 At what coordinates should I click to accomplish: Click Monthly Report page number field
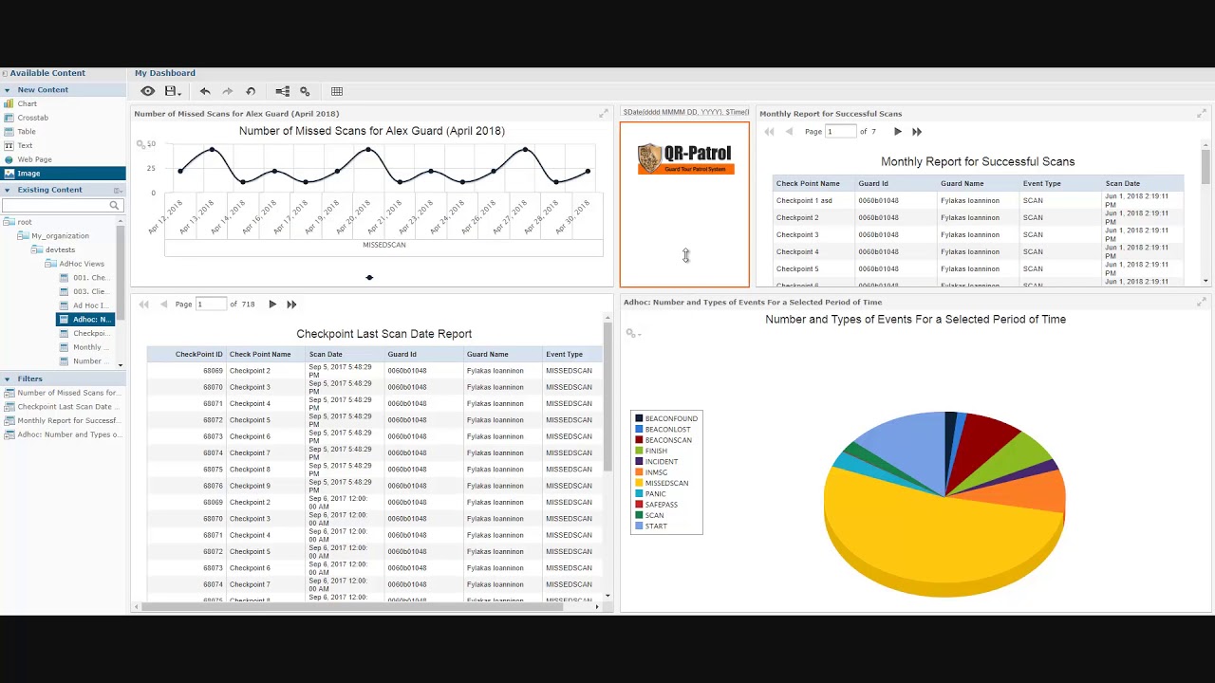coord(840,131)
